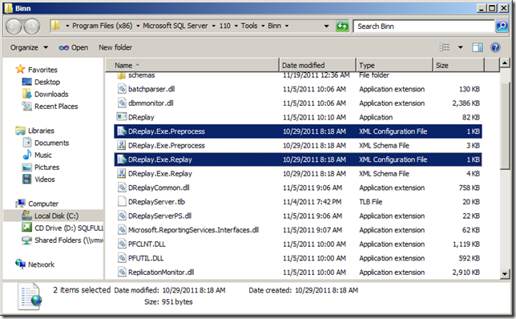Select DReplay.Exe.Replay XML Configuration File
The image size is (516, 319).
click(298, 159)
